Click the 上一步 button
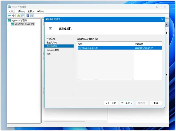 (x=111, y=103)
